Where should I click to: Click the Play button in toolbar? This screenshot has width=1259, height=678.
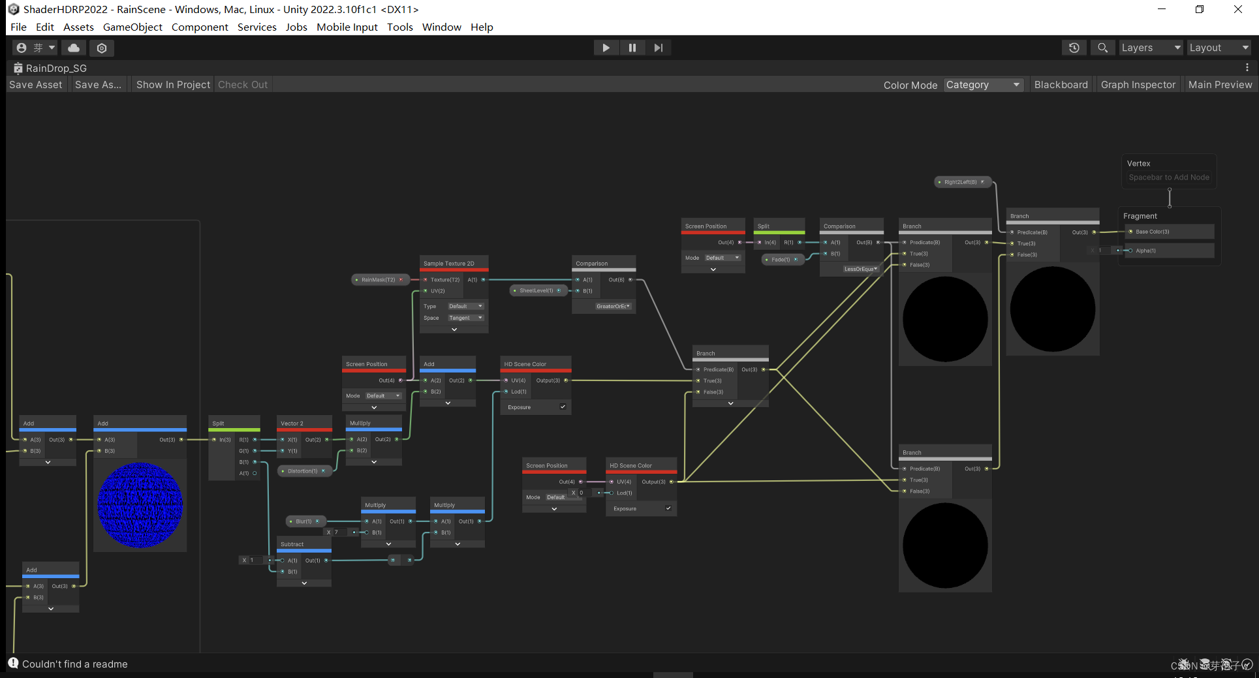pos(606,48)
